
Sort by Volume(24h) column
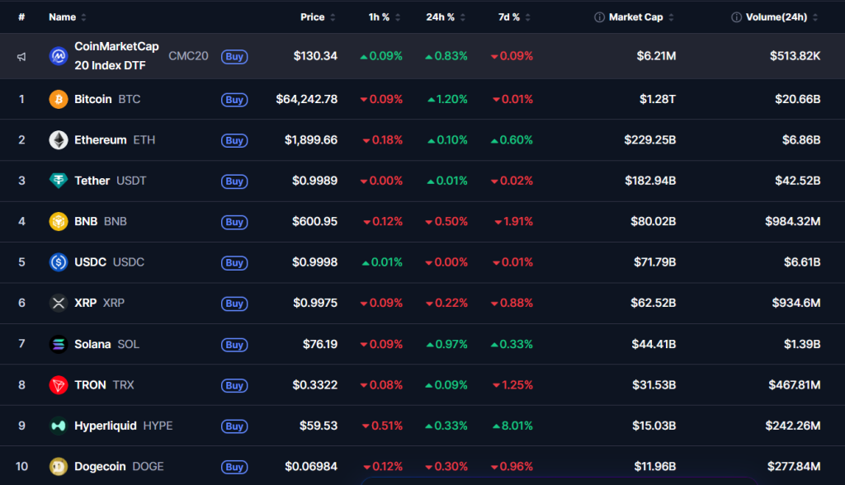click(781, 17)
